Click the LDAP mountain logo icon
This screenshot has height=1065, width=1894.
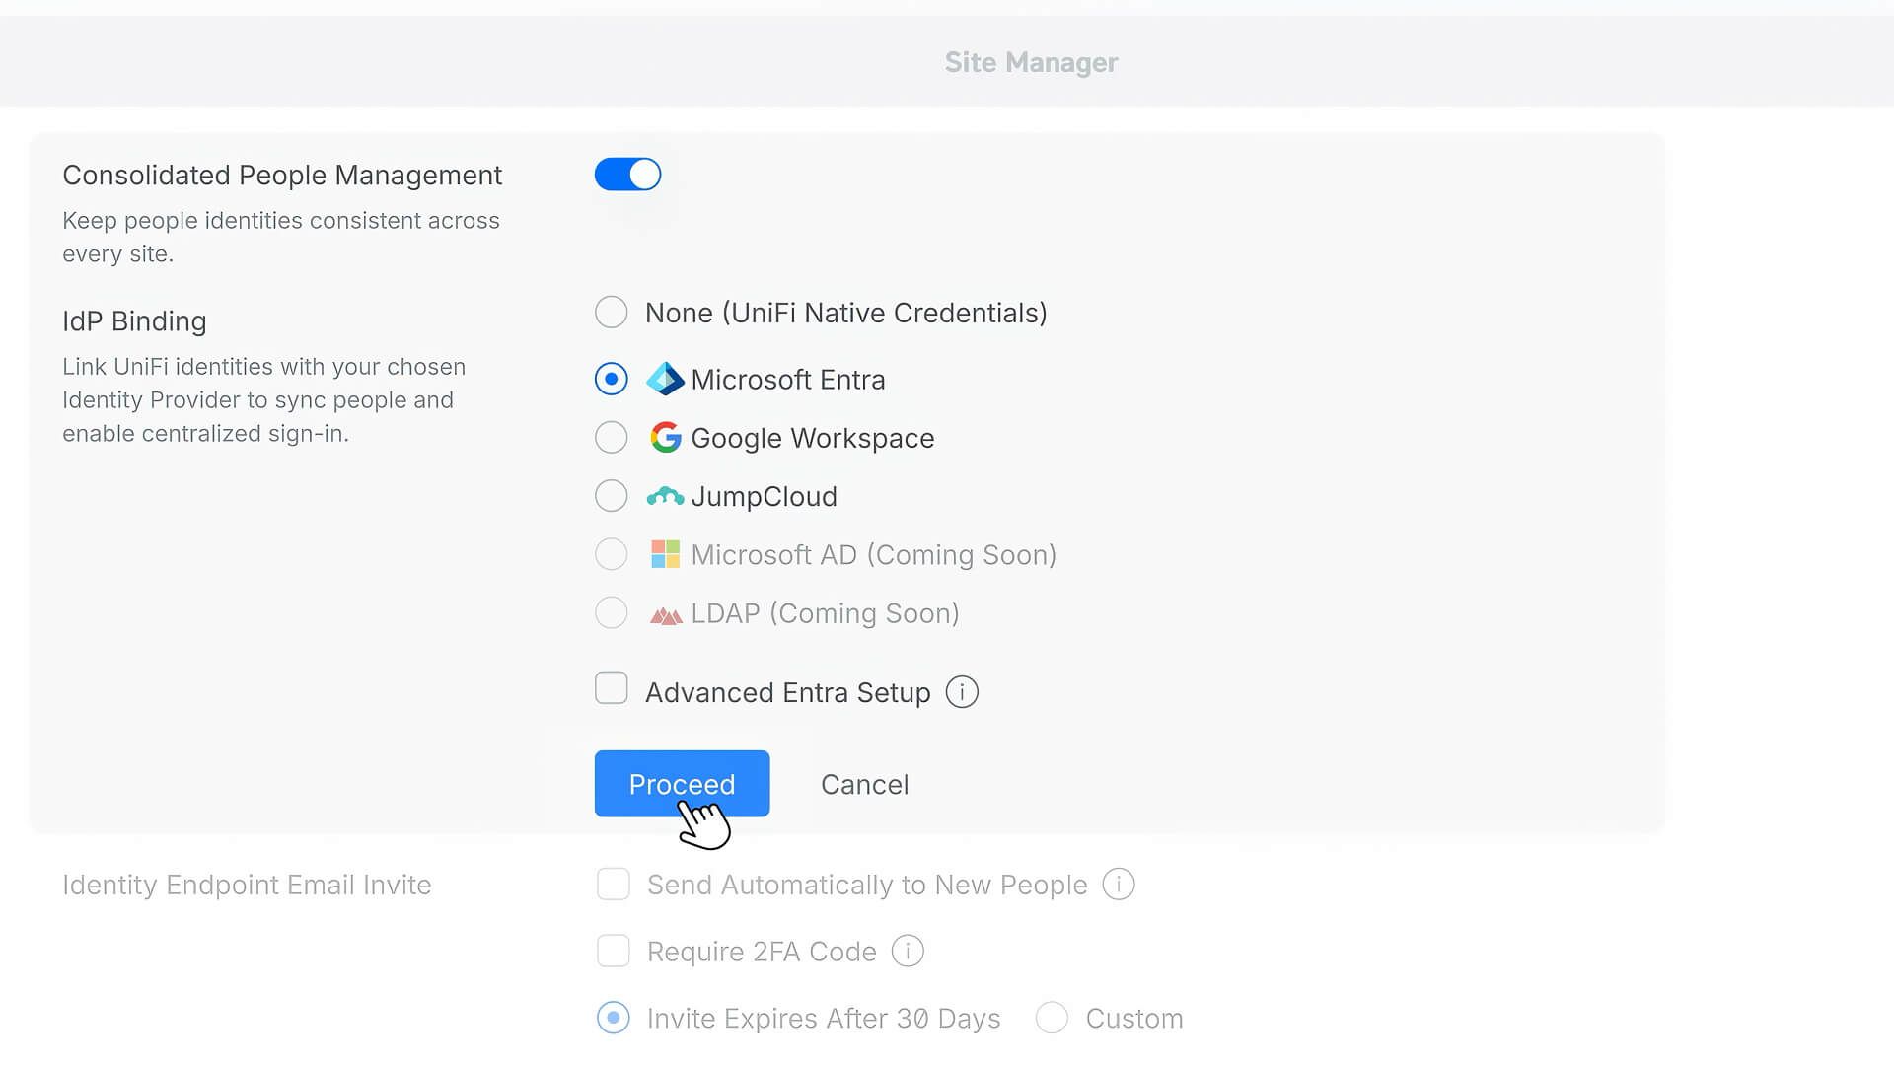666,613
